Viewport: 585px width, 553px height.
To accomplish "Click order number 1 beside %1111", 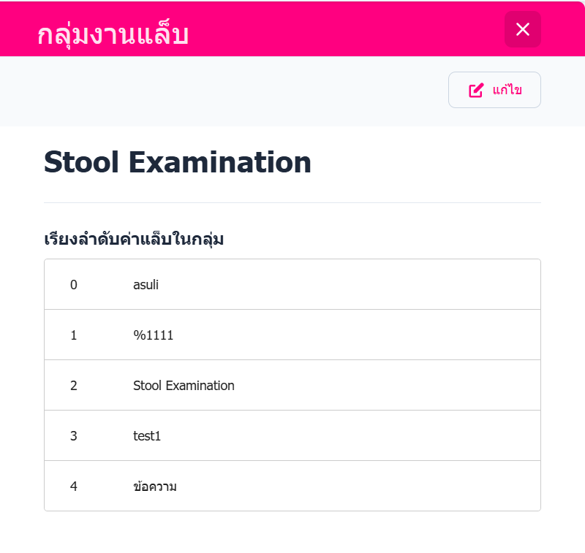I will pyautogui.click(x=73, y=335).
